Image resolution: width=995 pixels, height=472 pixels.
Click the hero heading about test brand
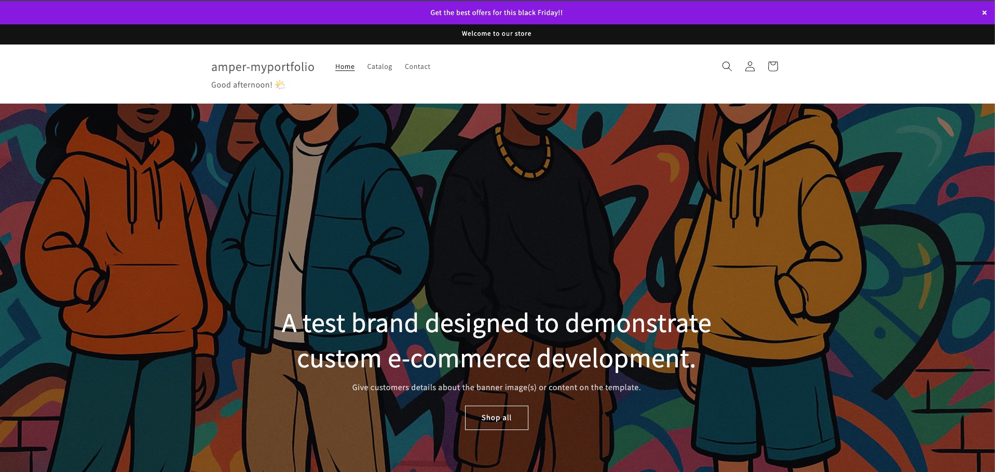[x=496, y=340]
